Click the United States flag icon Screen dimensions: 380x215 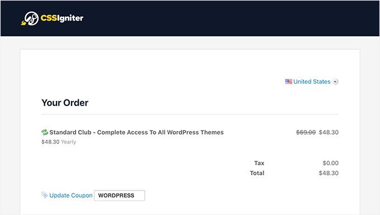coord(288,82)
